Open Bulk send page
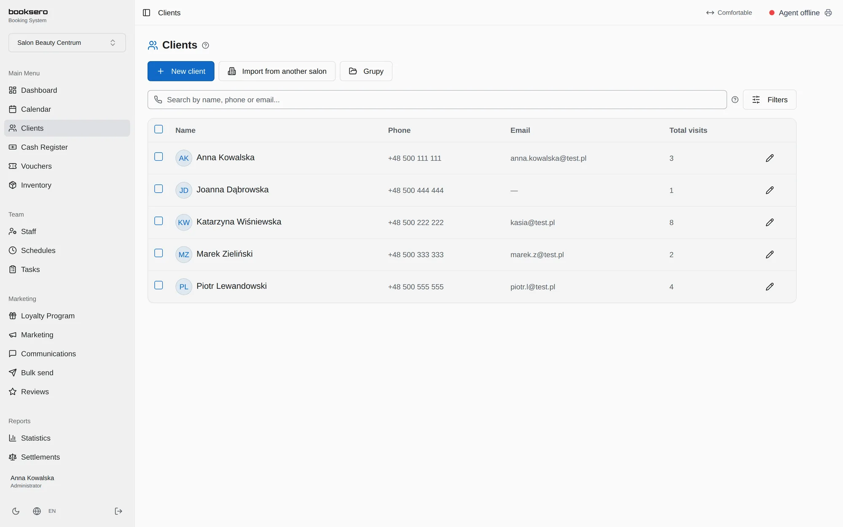Viewport: 843px width, 527px height. pos(67,373)
